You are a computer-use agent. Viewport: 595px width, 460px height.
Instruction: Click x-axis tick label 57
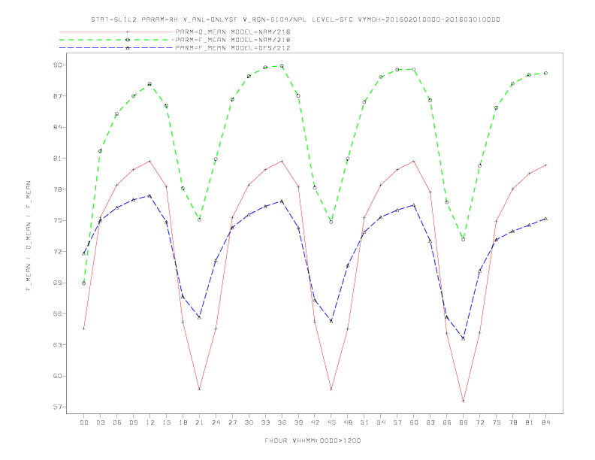point(397,422)
